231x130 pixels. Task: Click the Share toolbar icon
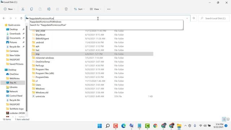(57, 9)
